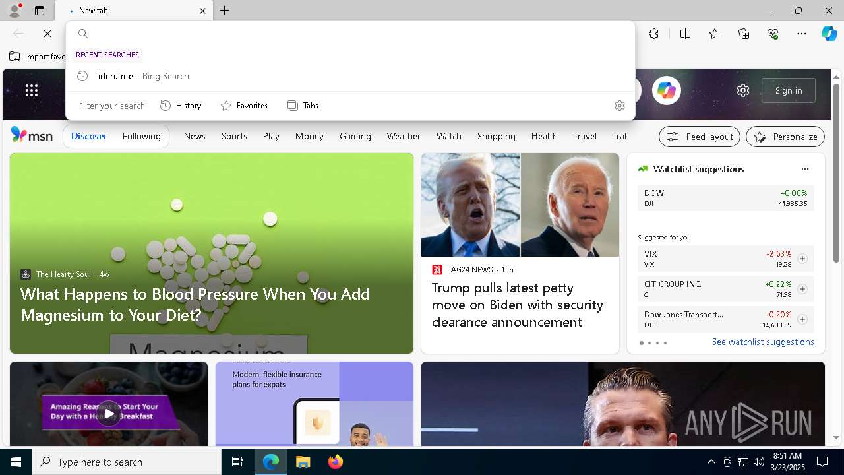Viewport: 844px width, 475px height.
Task: Click the stop loading X button
Action: tap(47, 34)
